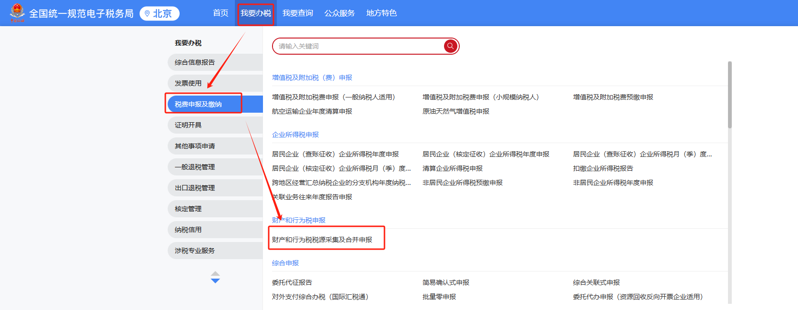
Task: Select 其他事项申请 in sidebar
Action: click(215, 146)
